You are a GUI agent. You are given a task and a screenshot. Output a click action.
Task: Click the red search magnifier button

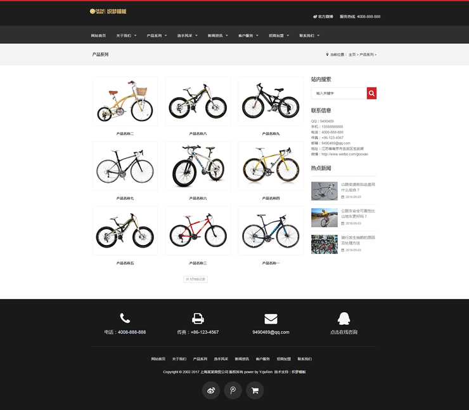pos(371,93)
